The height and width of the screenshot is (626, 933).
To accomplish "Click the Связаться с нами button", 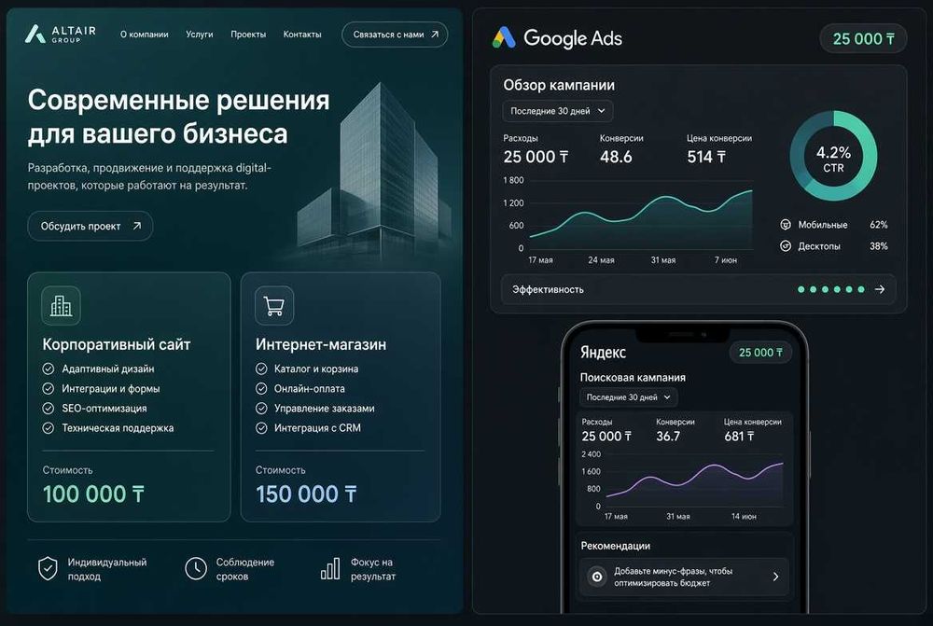I will tap(395, 35).
